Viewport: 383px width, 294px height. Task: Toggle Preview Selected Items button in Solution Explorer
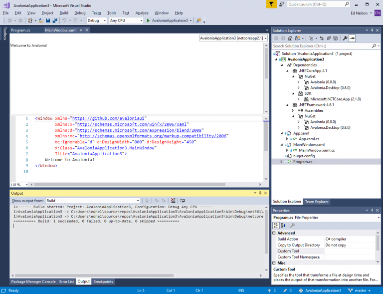[352, 38]
